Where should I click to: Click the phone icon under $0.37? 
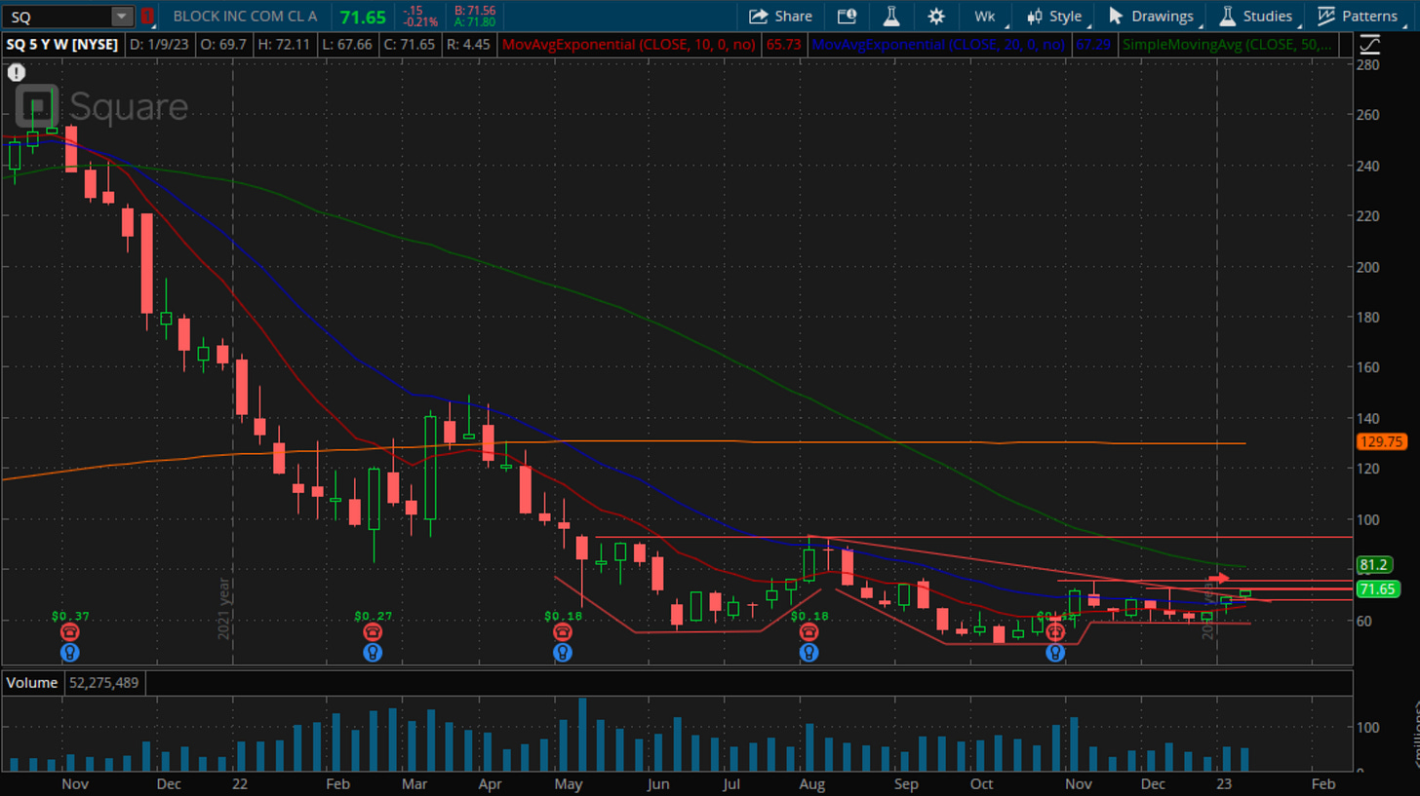(68, 632)
